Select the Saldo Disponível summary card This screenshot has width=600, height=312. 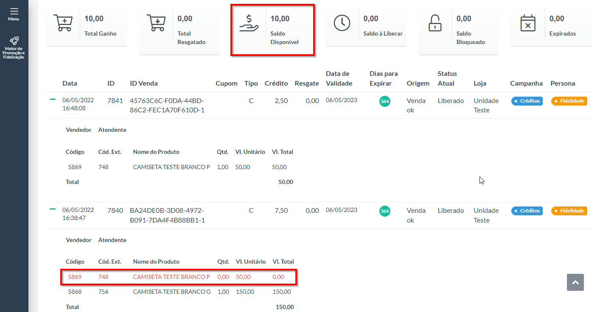(272, 30)
